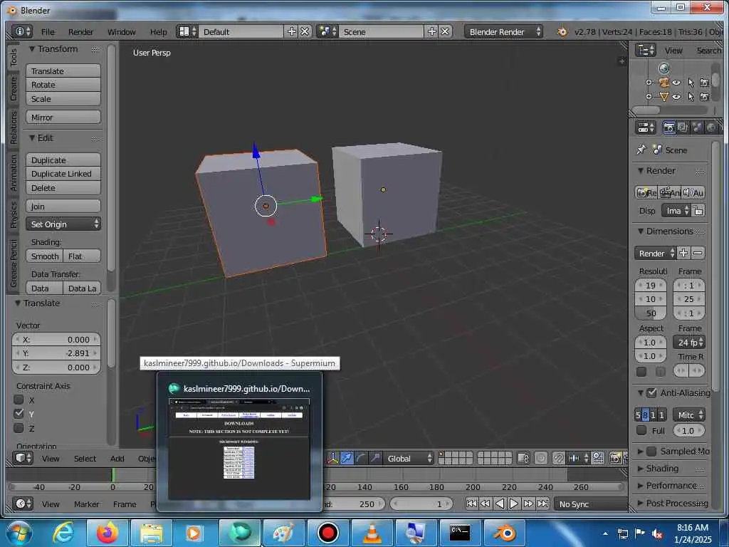
Task: Toggle the 3D manipulator axes icon
Action: pyautogui.click(x=332, y=458)
